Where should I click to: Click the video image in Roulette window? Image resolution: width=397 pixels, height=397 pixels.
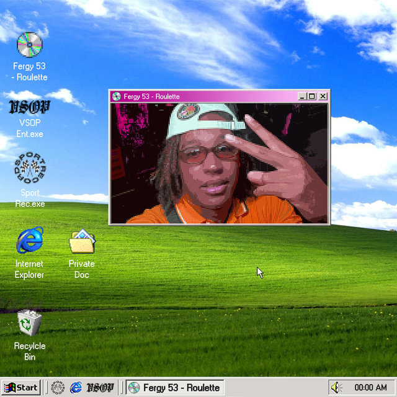(219, 163)
